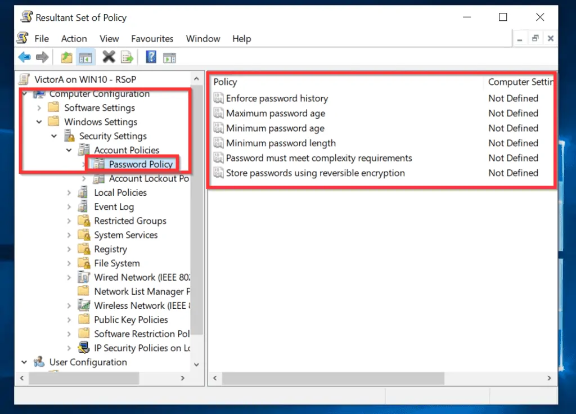Click the tree pane horizontal scroll right arrow

[183, 378]
